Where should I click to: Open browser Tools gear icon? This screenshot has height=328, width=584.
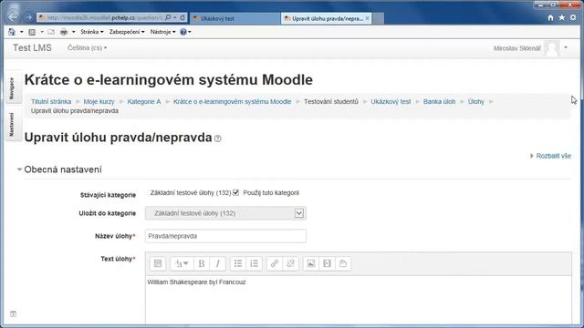click(x=573, y=17)
